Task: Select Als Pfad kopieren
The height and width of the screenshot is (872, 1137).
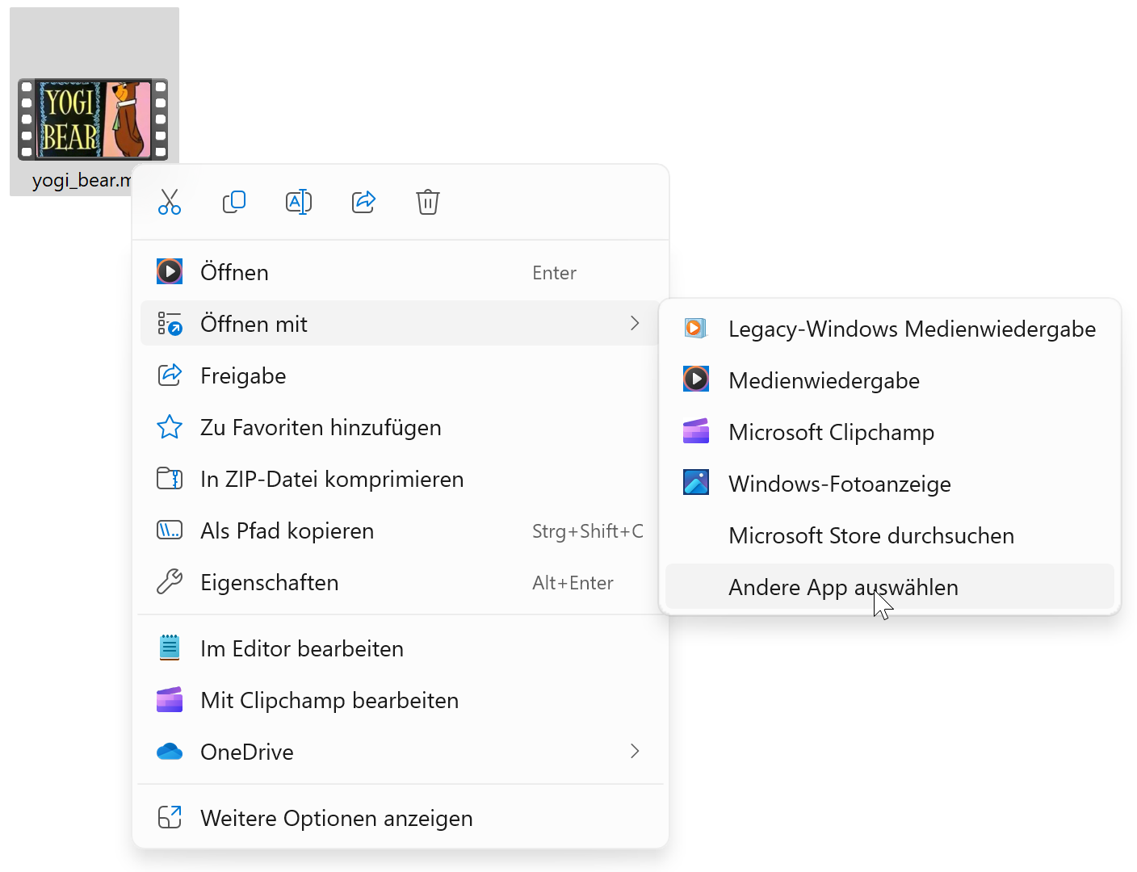Action: 287,531
